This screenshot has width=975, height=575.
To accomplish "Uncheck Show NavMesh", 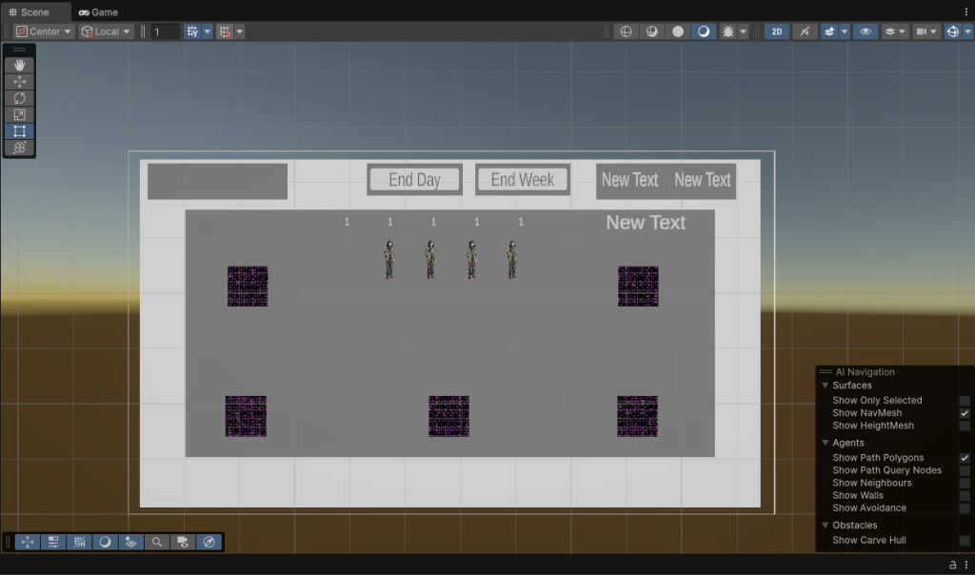I will pyautogui.click(x=965, y=413).
